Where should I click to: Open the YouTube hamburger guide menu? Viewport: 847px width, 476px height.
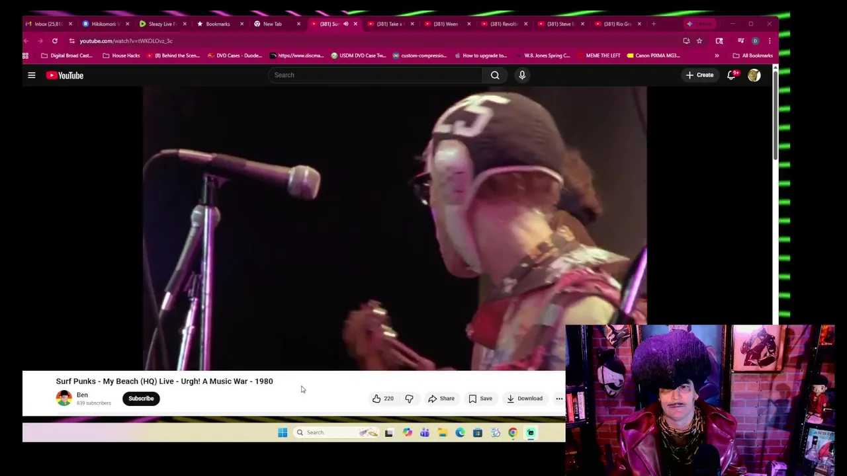31,75
